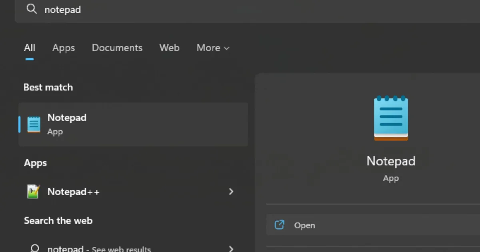Click the Open action icon
480x252 pixels.
click(280, 225)
